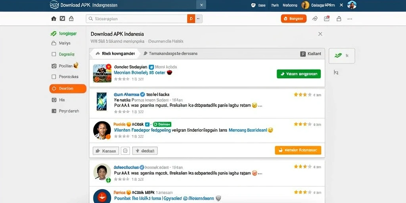The image size is (406, 203).
Task: Open the share arrow icon in the top toolbar
Action: [315, 19]
